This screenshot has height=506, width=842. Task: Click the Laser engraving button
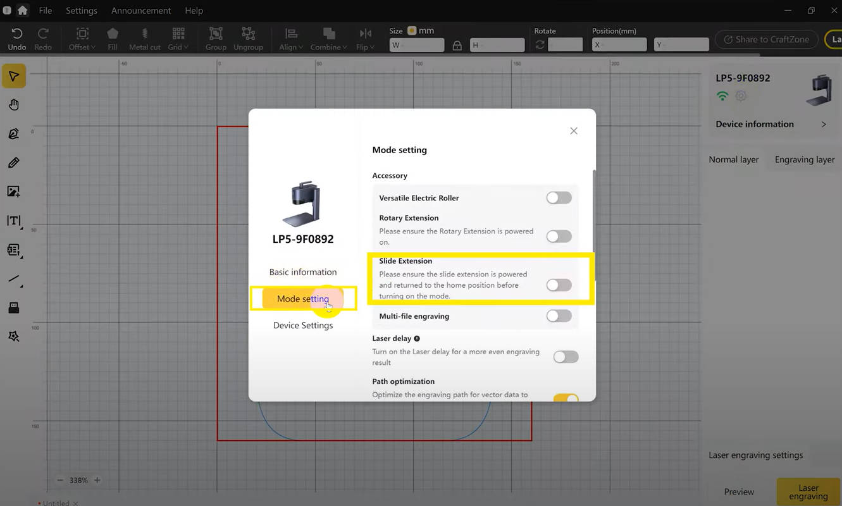pos(808,492)
